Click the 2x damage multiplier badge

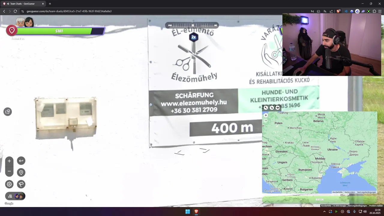193,37
